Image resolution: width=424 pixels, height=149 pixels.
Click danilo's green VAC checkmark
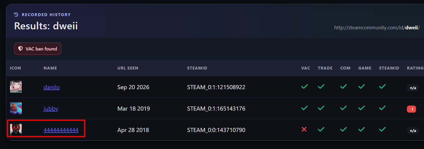coord(305,87)
